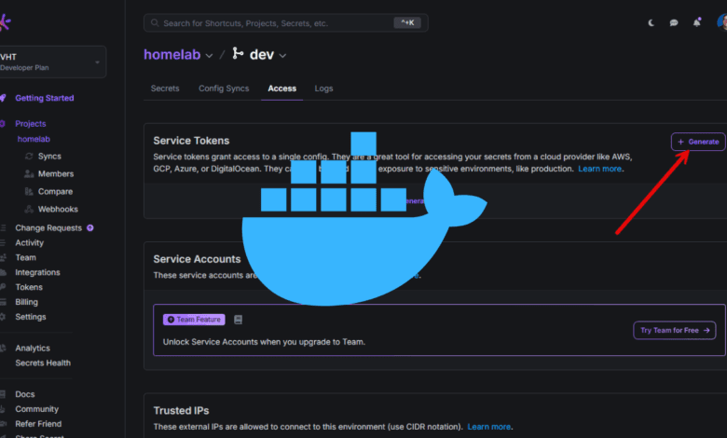Switch to the Config Syncs tab
Viewport: 727px width, 438px height.
click(224, 88)
